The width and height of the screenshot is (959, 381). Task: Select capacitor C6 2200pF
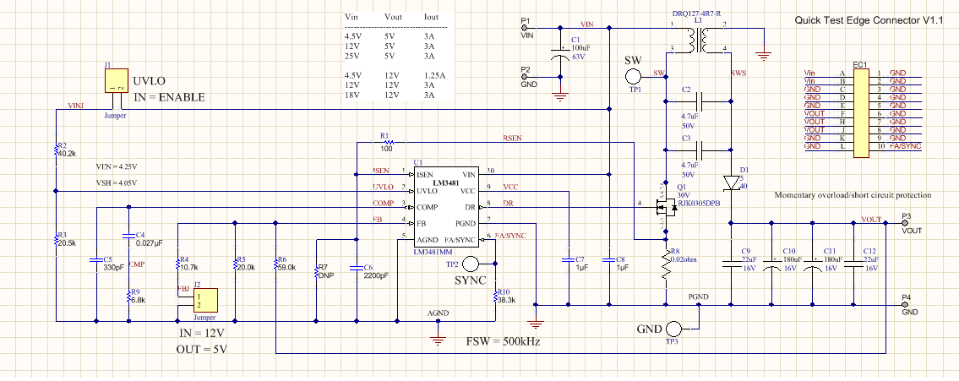coord(357,268)
